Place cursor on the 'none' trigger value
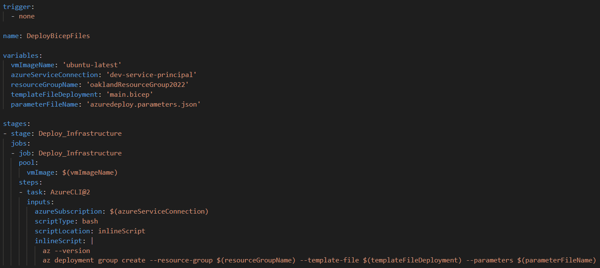The height and width of the screenshot is (268, 600). (x=27, y=16)
